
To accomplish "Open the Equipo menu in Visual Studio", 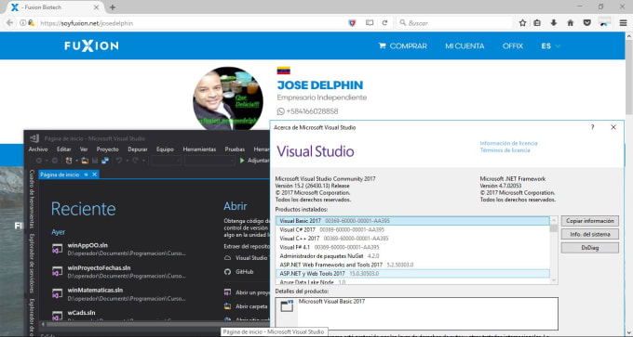I will (x=165, y=149).
